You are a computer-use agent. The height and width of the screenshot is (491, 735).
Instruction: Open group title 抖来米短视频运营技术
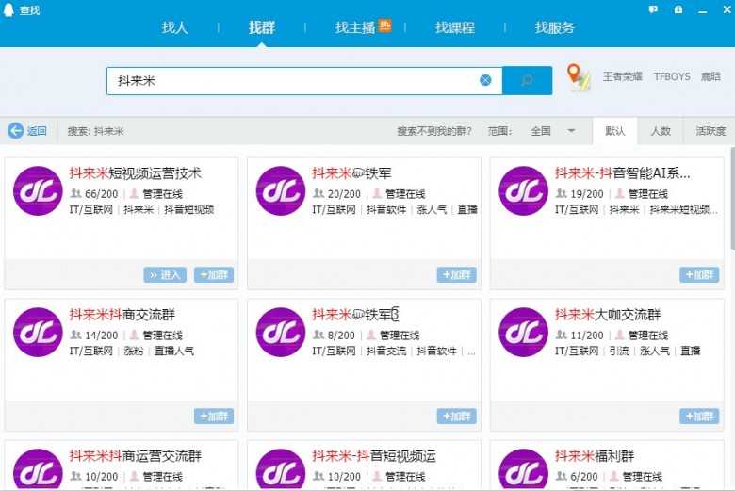136,173
